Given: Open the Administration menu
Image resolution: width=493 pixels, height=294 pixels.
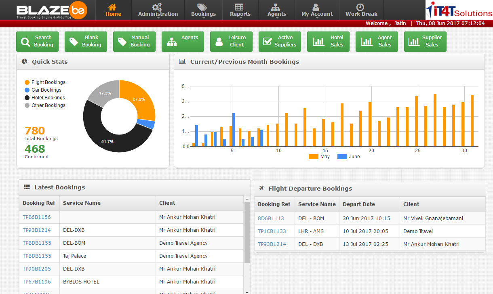Looking at the screenshot, I should (158, 10).
